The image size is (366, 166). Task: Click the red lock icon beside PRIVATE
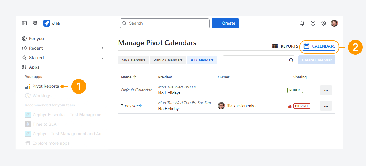click(290, 106)
